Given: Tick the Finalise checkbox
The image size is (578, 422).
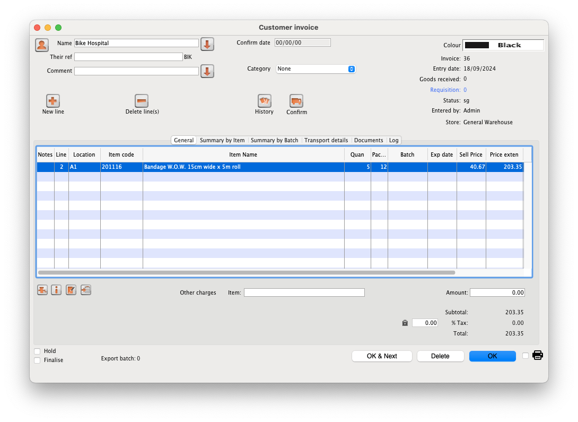Looking at the screenshot, I should point(37,360).
